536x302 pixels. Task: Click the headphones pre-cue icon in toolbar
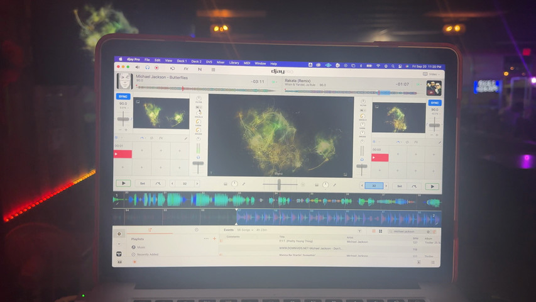tap(147, 68)
